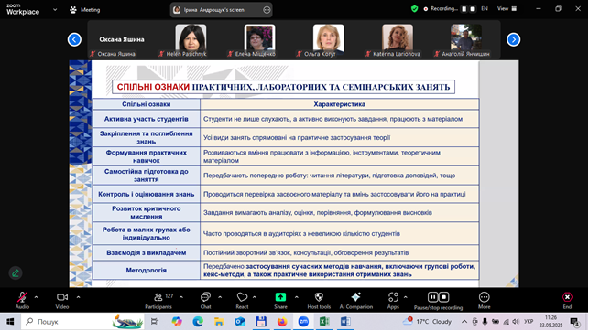Launch the AI Companion sparkle icon

tap(355, 301)
